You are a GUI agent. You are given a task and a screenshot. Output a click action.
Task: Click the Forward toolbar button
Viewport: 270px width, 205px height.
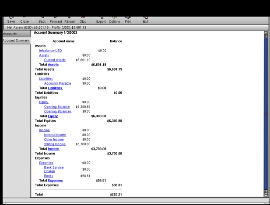coord(56,20)
